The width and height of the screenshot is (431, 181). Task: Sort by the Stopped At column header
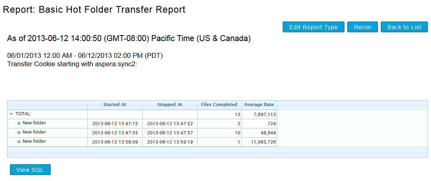click(169, 104)
